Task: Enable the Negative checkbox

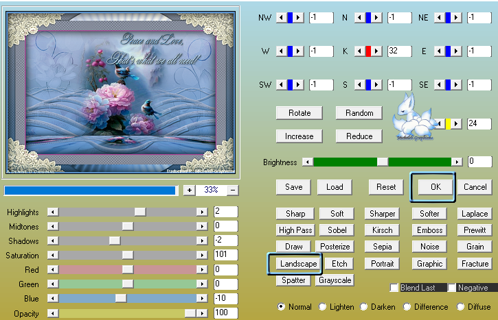Action: (451, 288)
